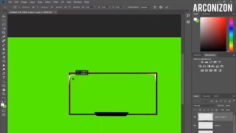Open the Image menu
The image size is (236, 133).
(x=24, y=2)
